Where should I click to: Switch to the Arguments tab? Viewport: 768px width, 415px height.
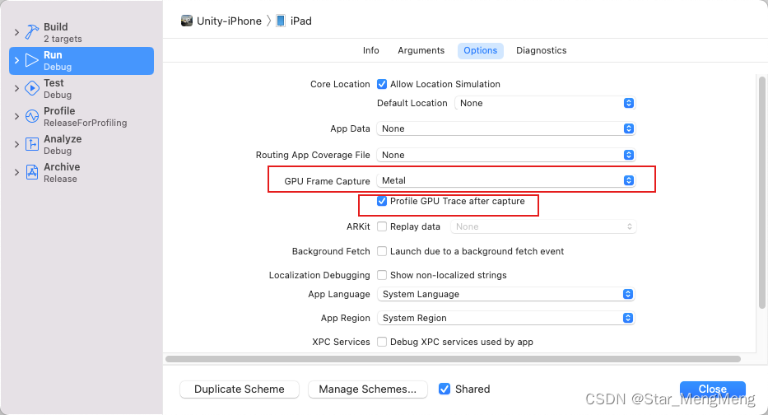(x=421, y=50)
